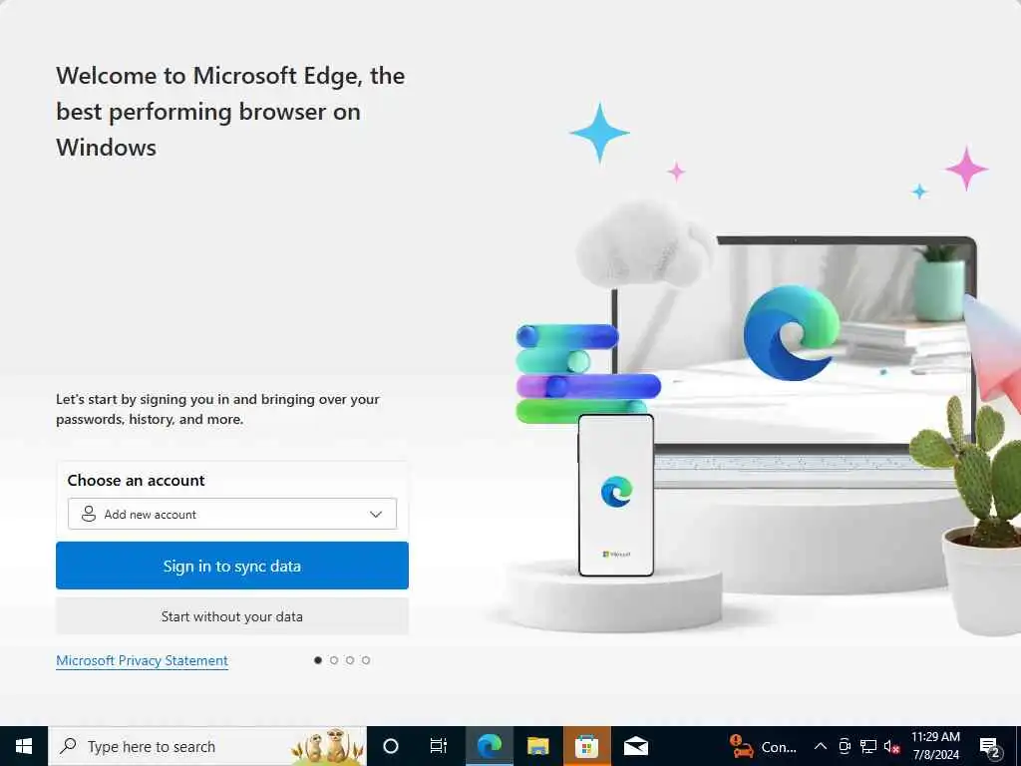Open File Explorer from the taskbar
The height and width of the screenshot is (766, 1021).
pos(537,746)
